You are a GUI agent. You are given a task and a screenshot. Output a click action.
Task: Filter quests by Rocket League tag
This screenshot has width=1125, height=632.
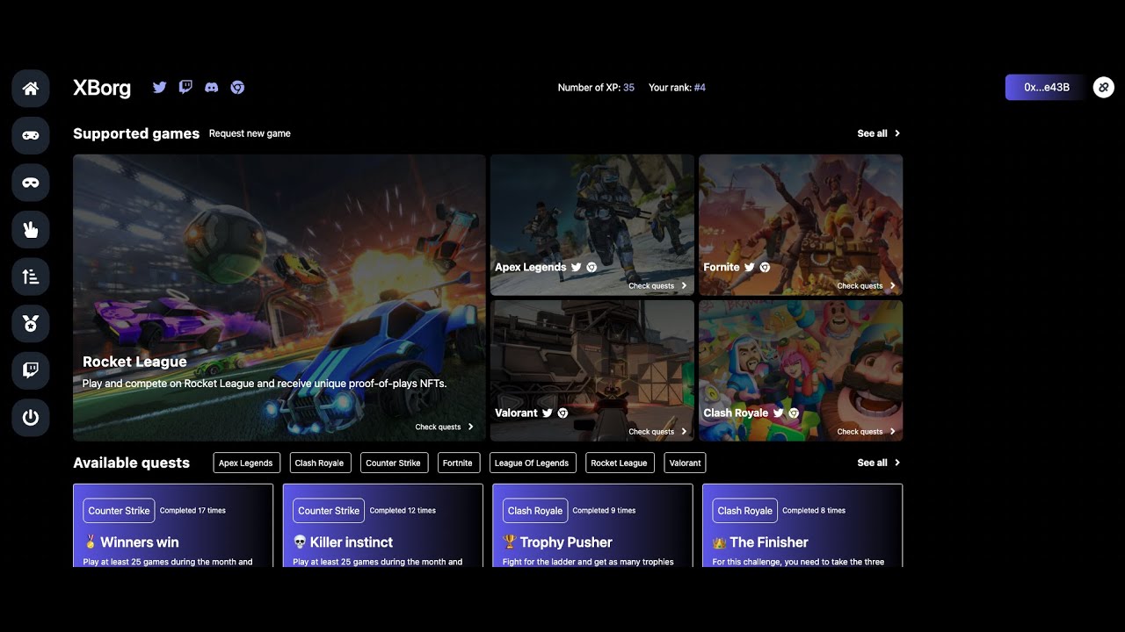[x=619, y=463]
